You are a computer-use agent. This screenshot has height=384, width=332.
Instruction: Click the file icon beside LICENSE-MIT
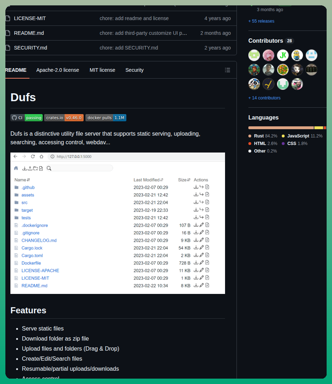pos(8,18)
